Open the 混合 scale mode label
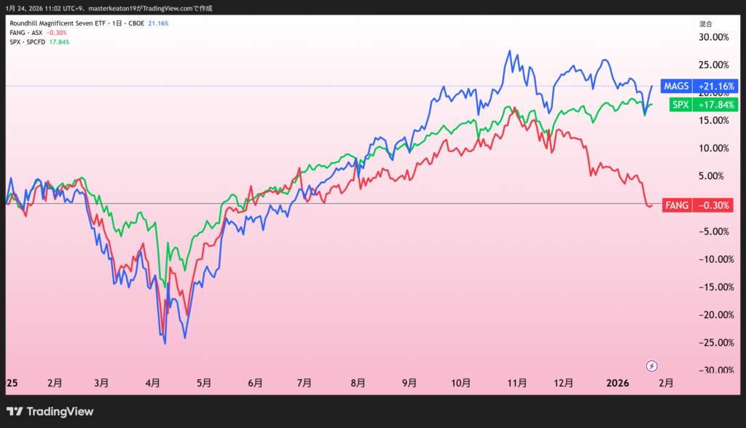Image resolution: width=746 pixels, height=428 pixels. coord(704,23)
